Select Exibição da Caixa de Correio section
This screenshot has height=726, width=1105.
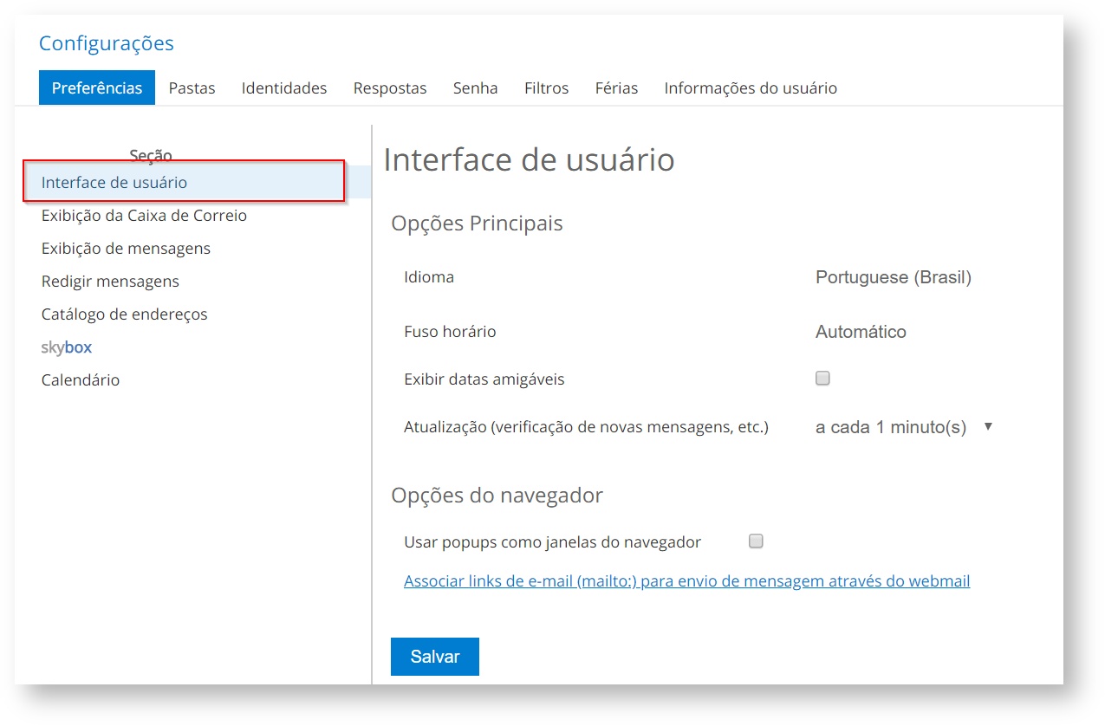point(144,216)
